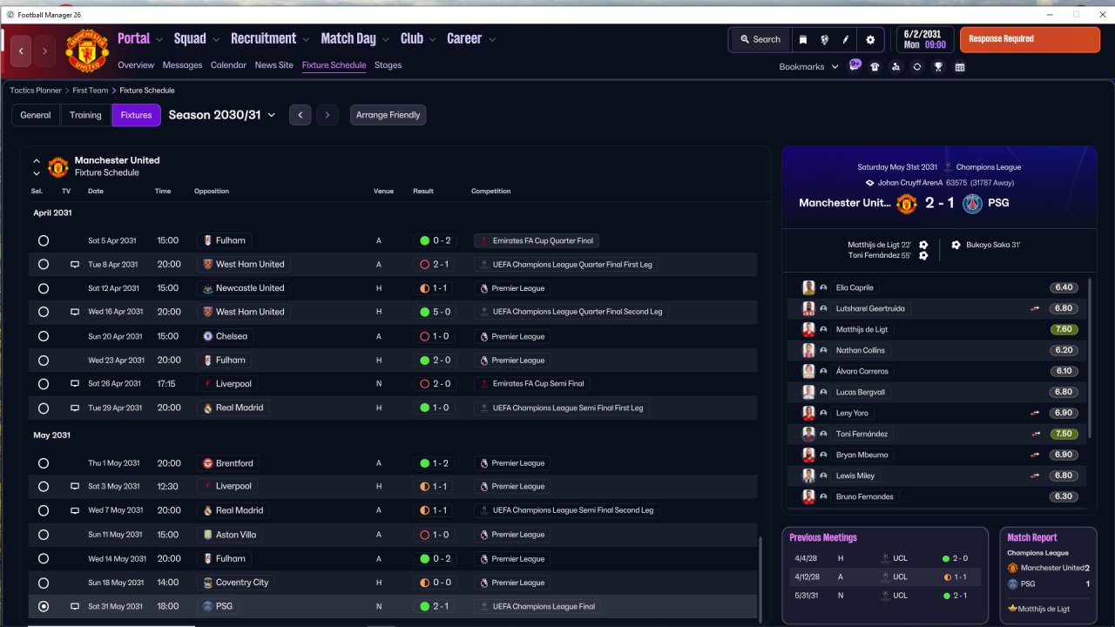1115x627 pixels.
Task: Switch to the General tab
Action: point(36,115)
